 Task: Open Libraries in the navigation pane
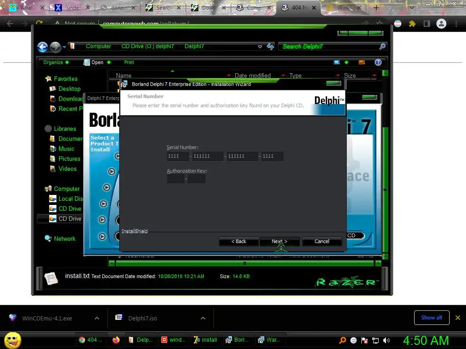tap(65, 129)
